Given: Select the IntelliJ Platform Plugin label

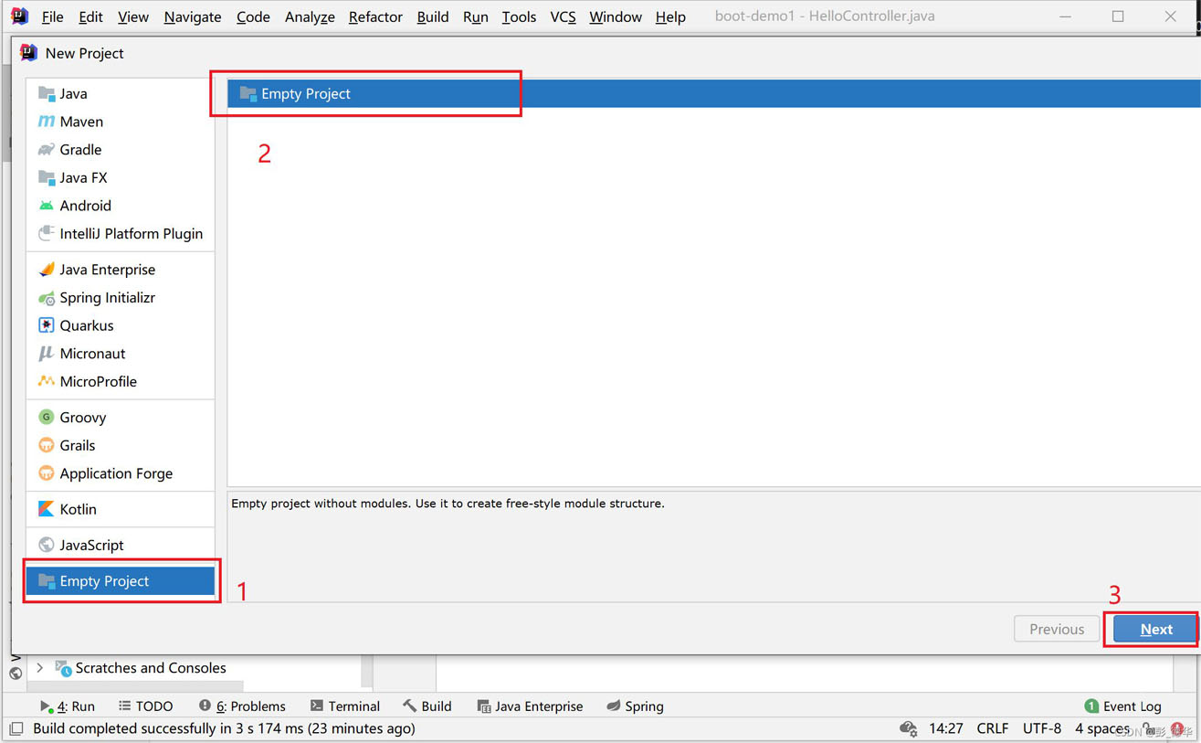Looking at the screenshot, I should pos(132,234).
